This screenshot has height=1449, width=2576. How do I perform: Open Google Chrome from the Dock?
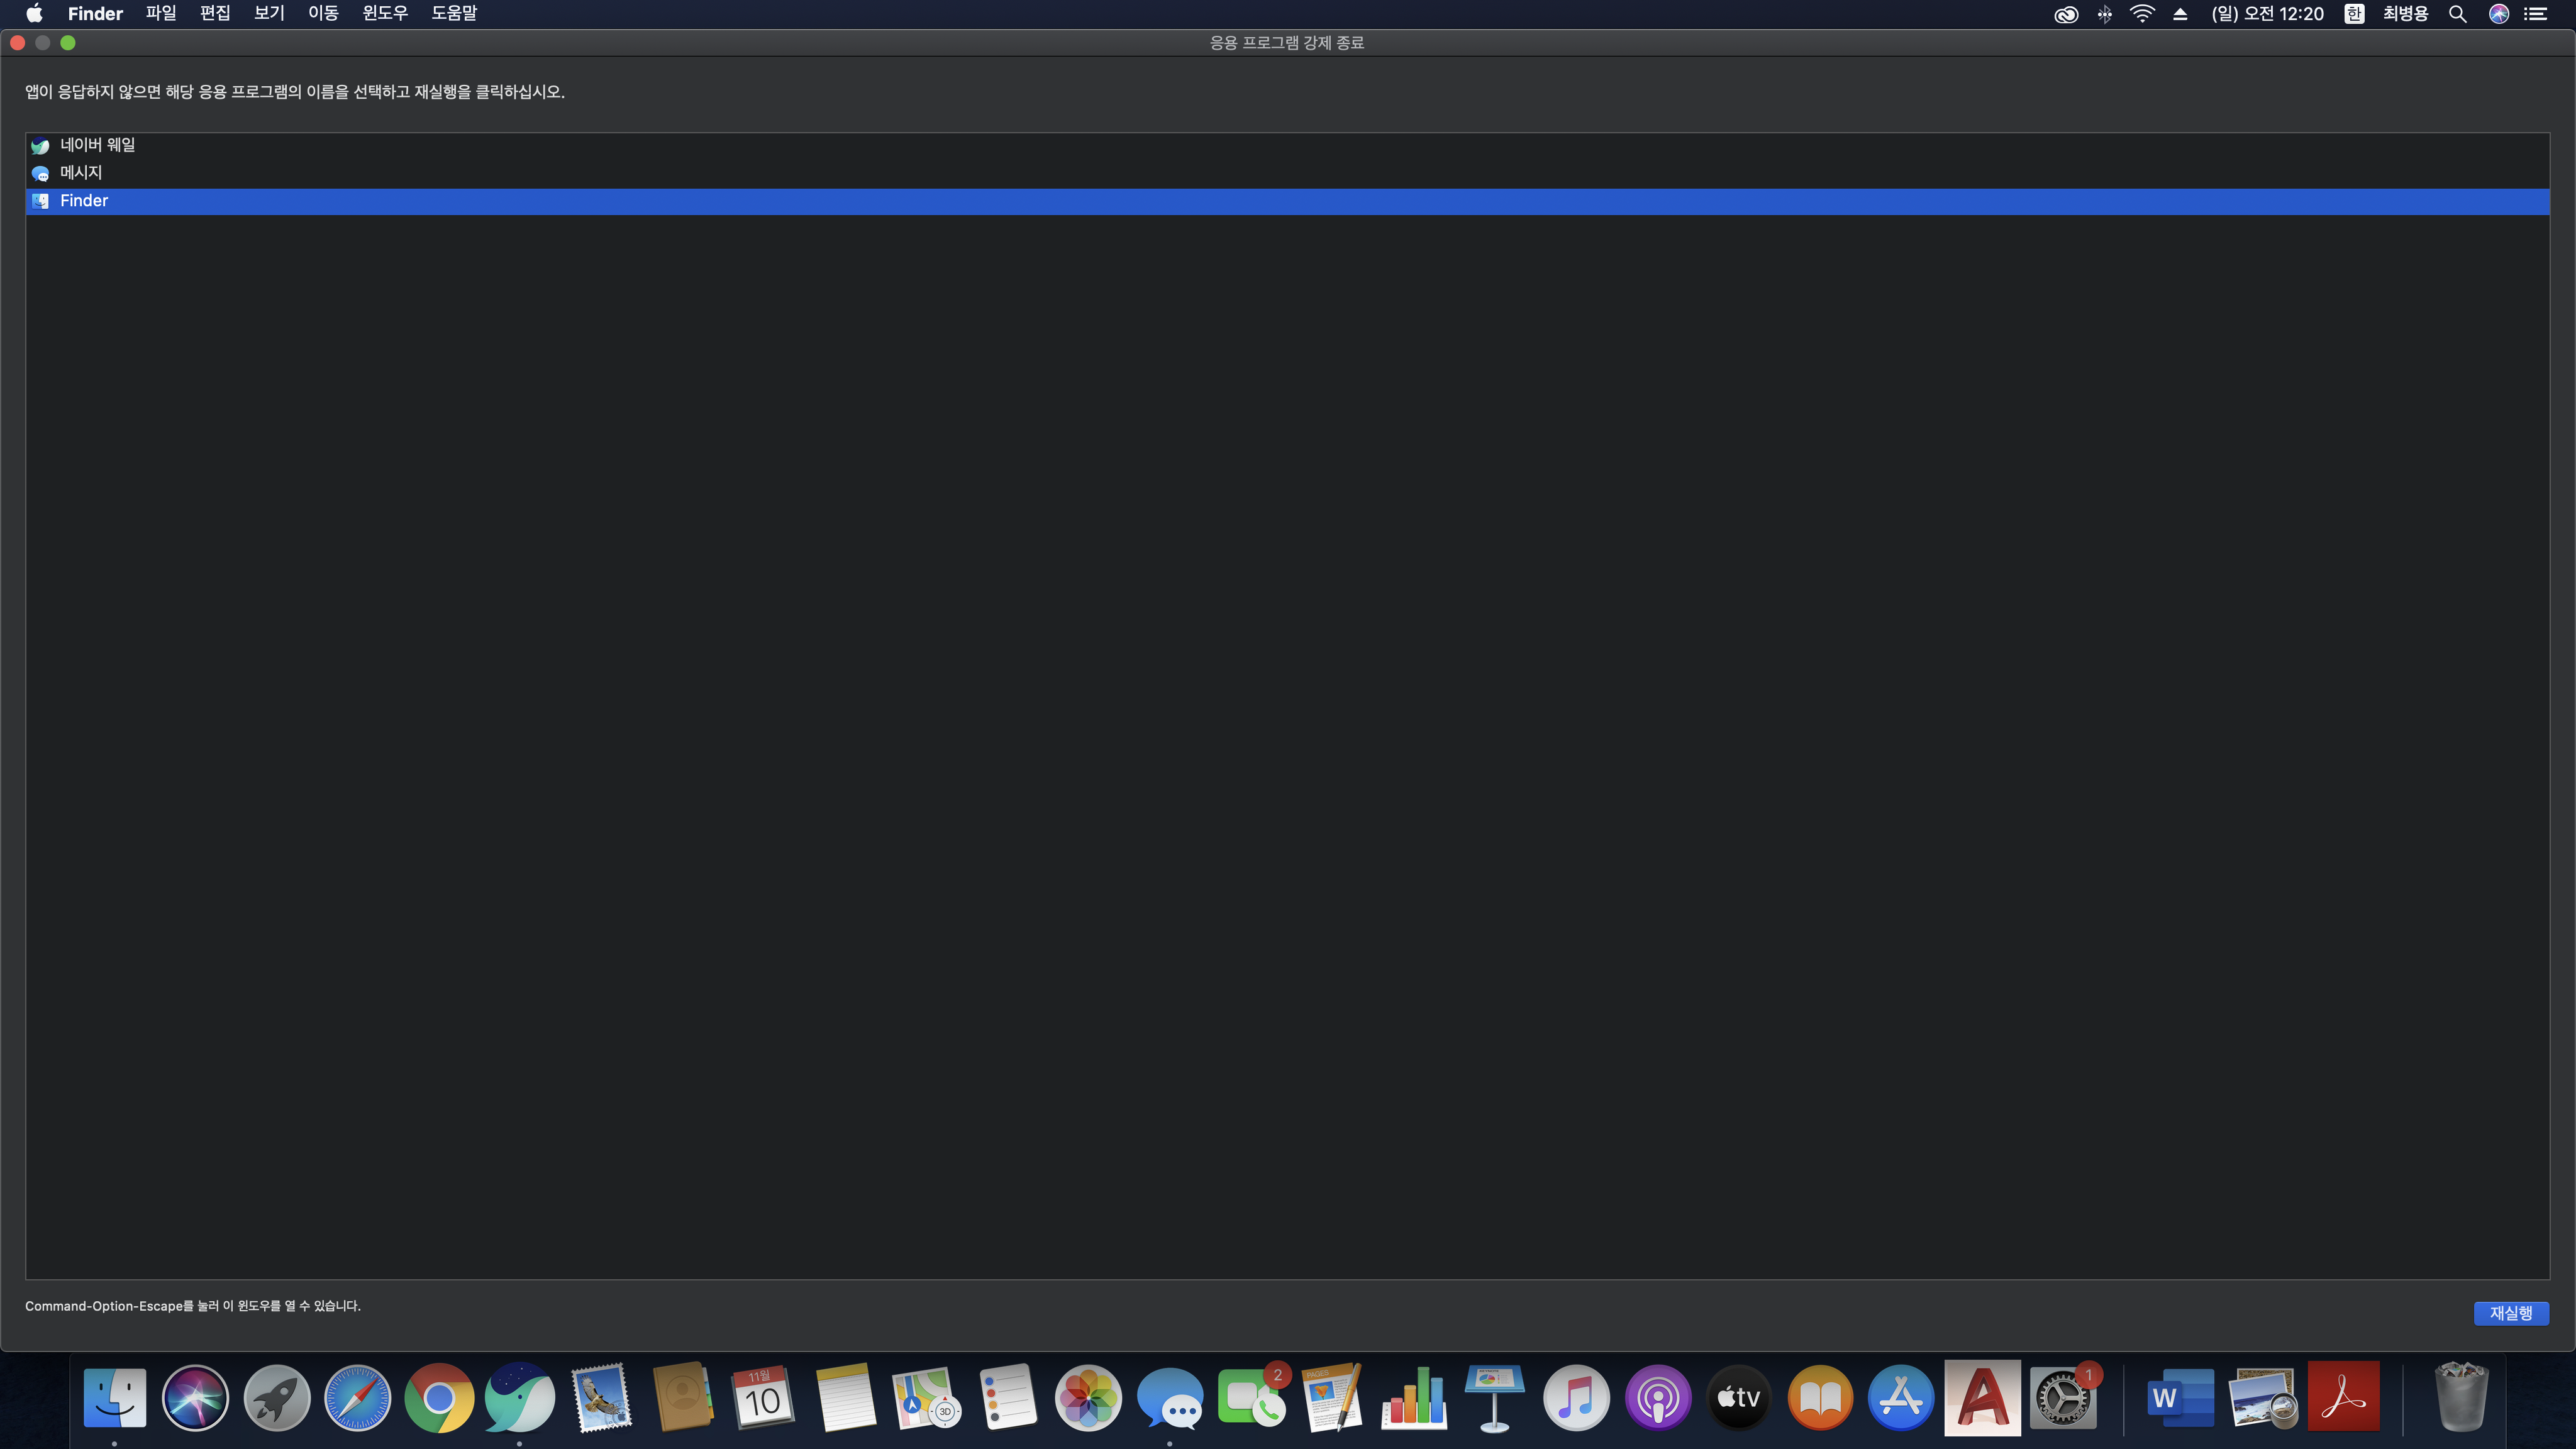438,1397
